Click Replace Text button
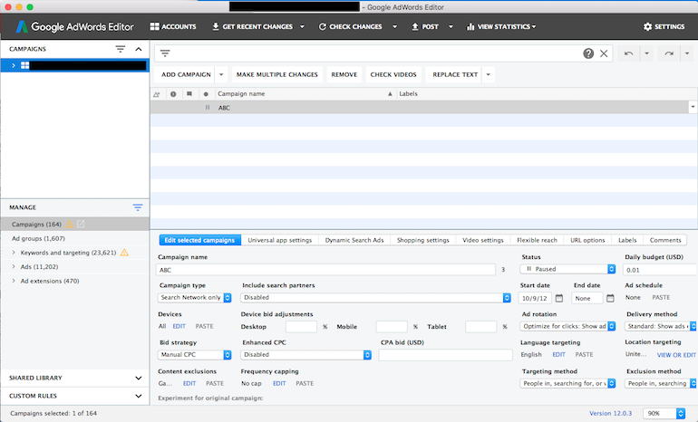This screenshot has height=422, width=698. pos(455,74)
